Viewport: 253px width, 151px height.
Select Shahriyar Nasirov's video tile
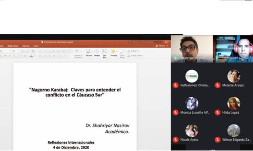(x=192, y=49)
